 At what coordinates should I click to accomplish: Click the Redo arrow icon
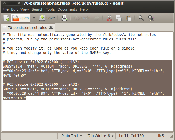[x=97, y=18]
